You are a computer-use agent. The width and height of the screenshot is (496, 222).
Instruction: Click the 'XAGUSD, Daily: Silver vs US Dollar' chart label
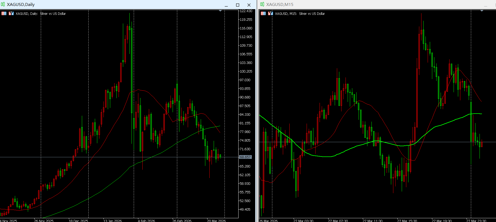[x=41, y=13]
